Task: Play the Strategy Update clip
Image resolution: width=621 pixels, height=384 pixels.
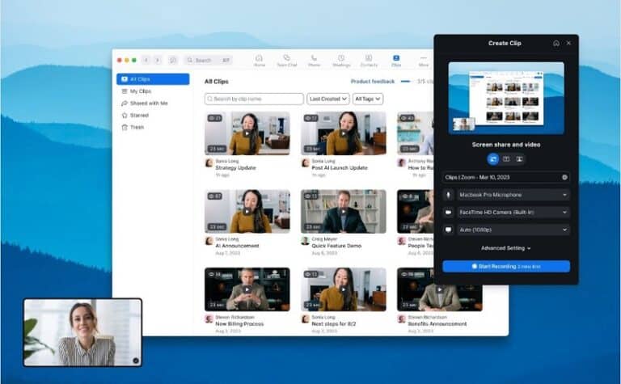Action: coord(247,133)
